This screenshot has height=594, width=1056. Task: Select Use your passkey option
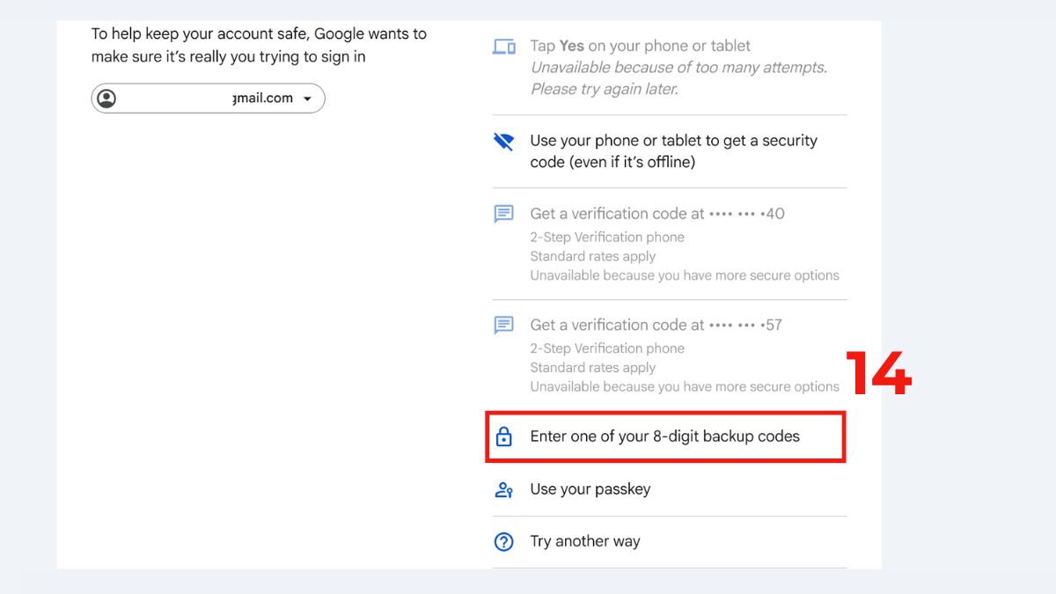pyautogui.click(x=590, y=489)
